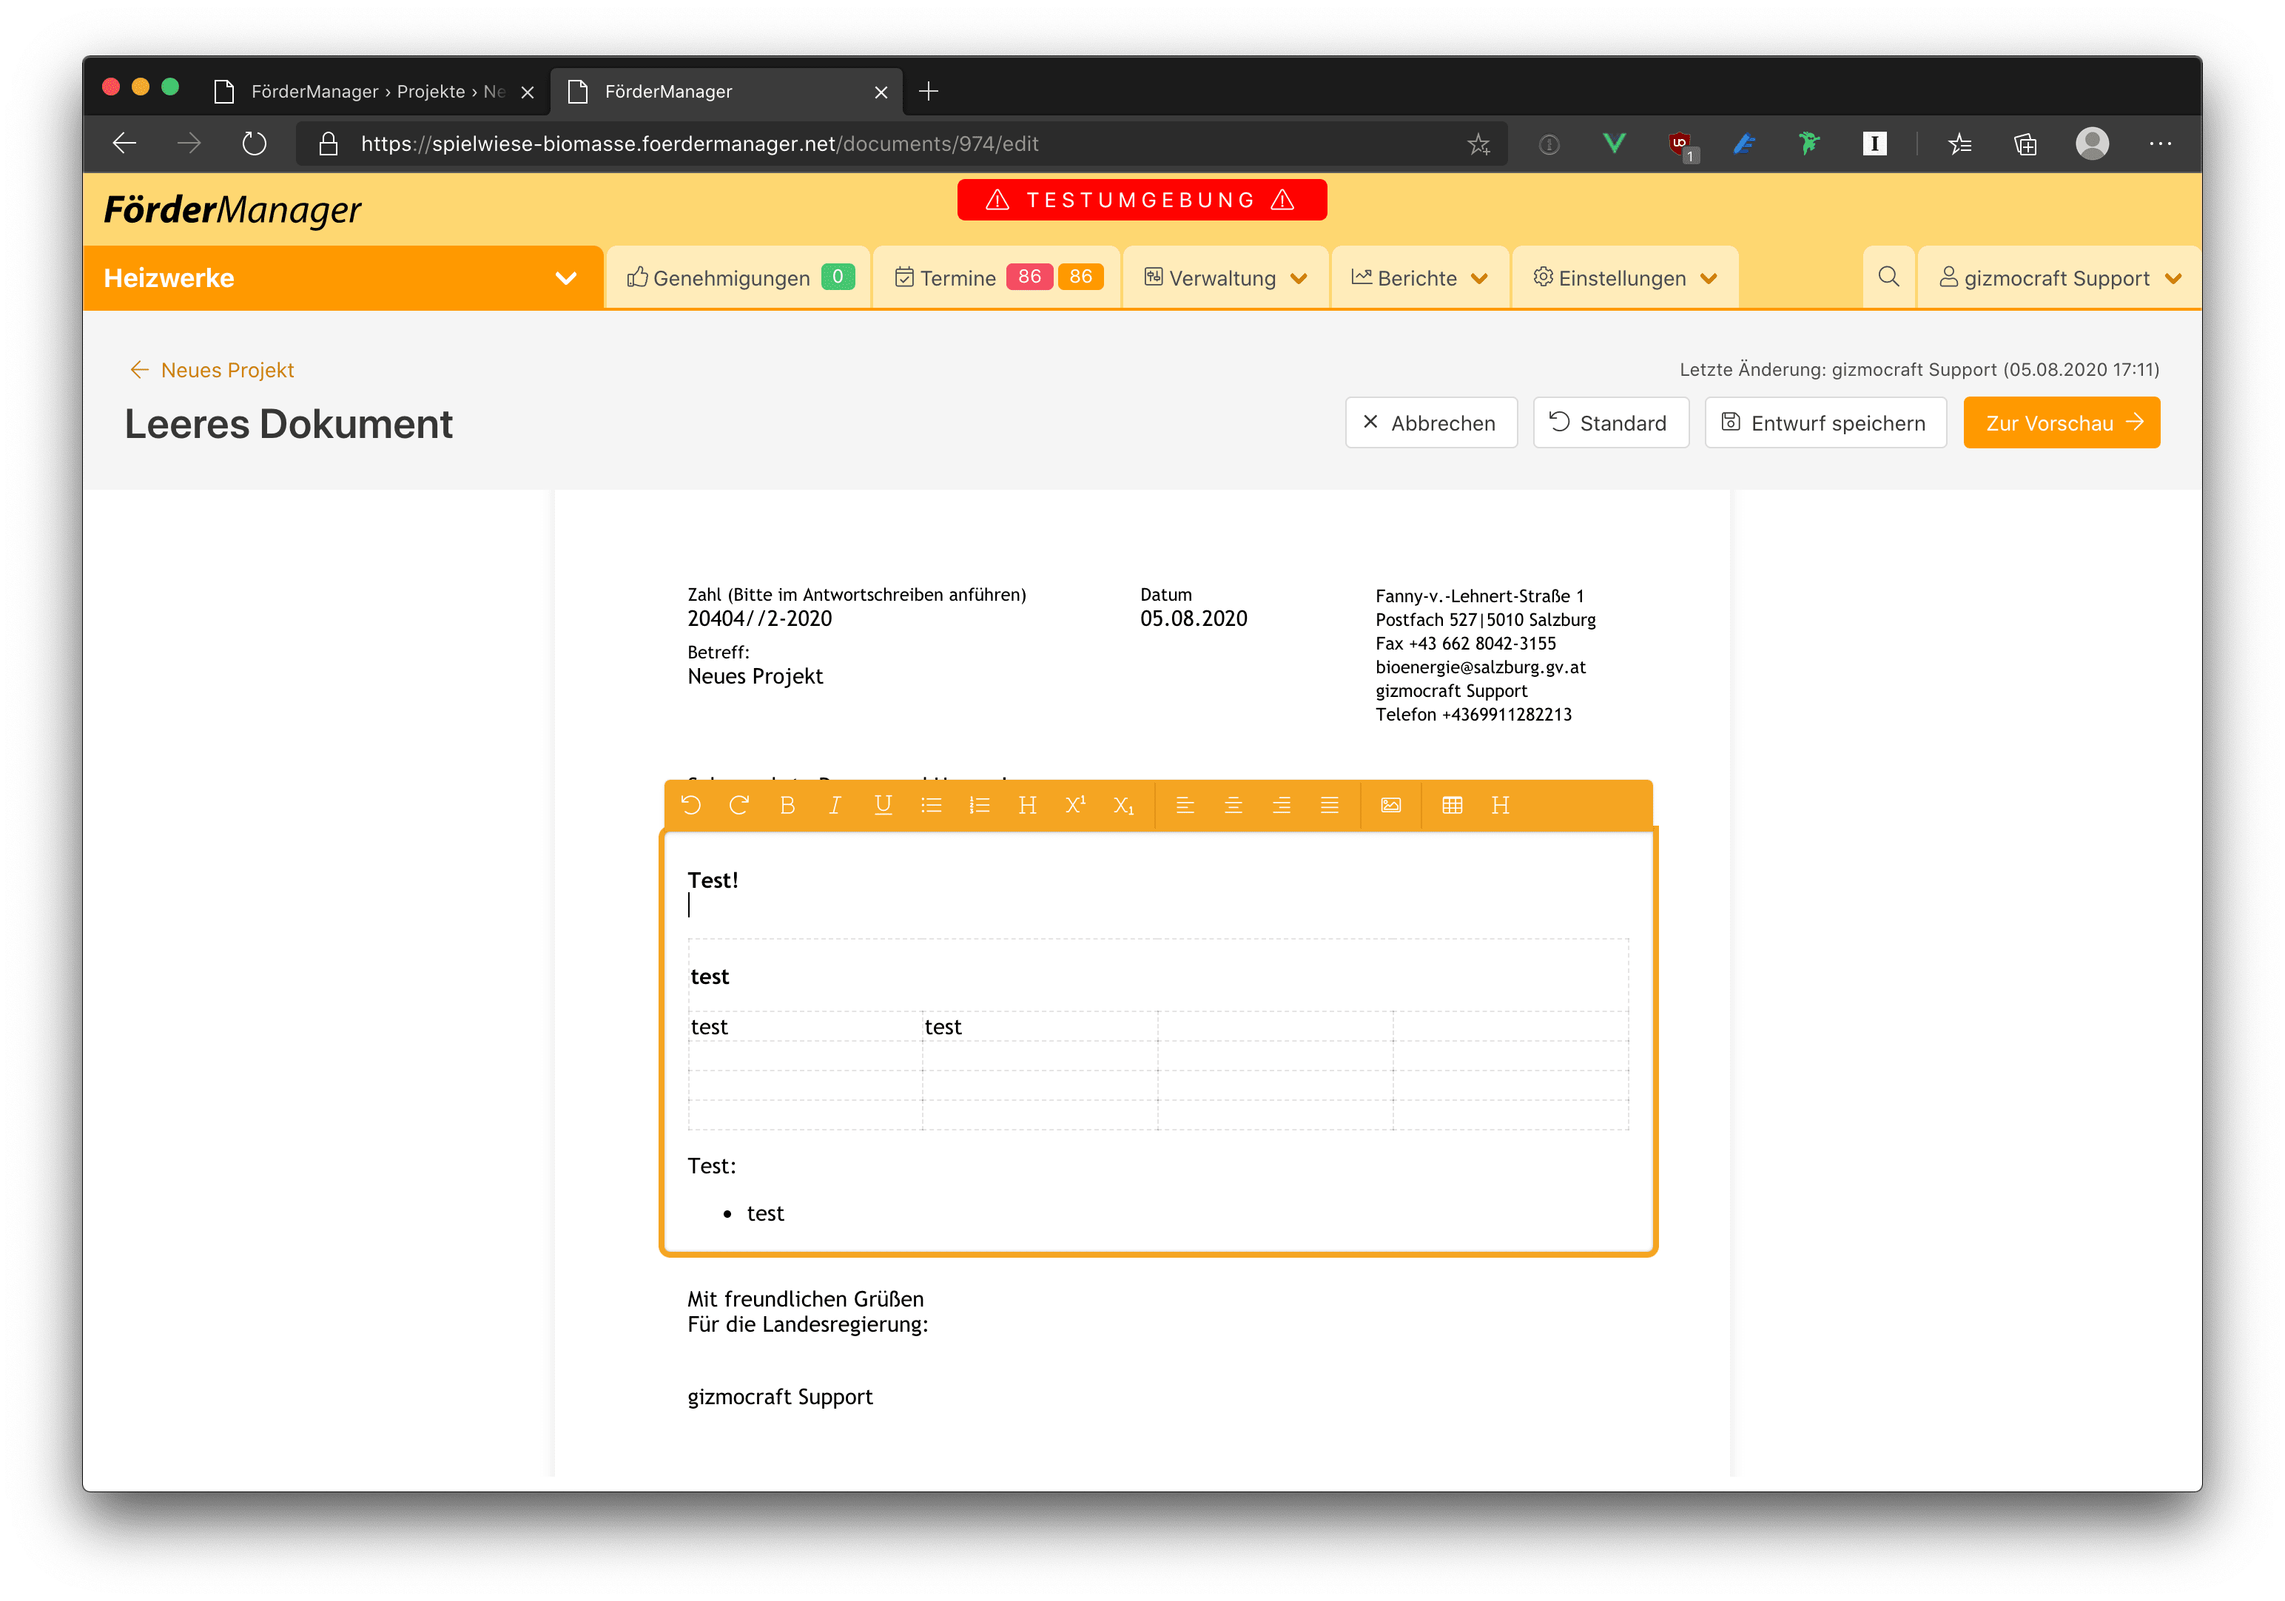This screenshot has height=1601, width=2285.
Task: Align text to the right
Action: [1282, 805]
